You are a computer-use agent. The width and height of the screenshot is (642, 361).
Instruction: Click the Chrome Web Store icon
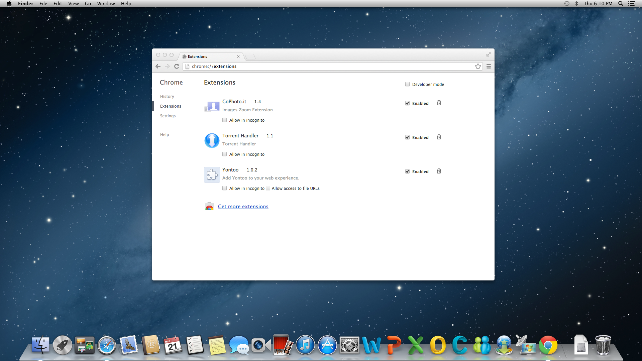[209, 206]
